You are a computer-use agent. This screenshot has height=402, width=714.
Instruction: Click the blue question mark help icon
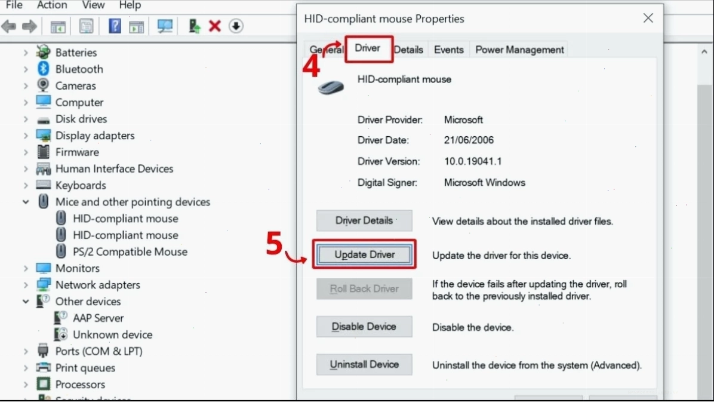point(115,26)
